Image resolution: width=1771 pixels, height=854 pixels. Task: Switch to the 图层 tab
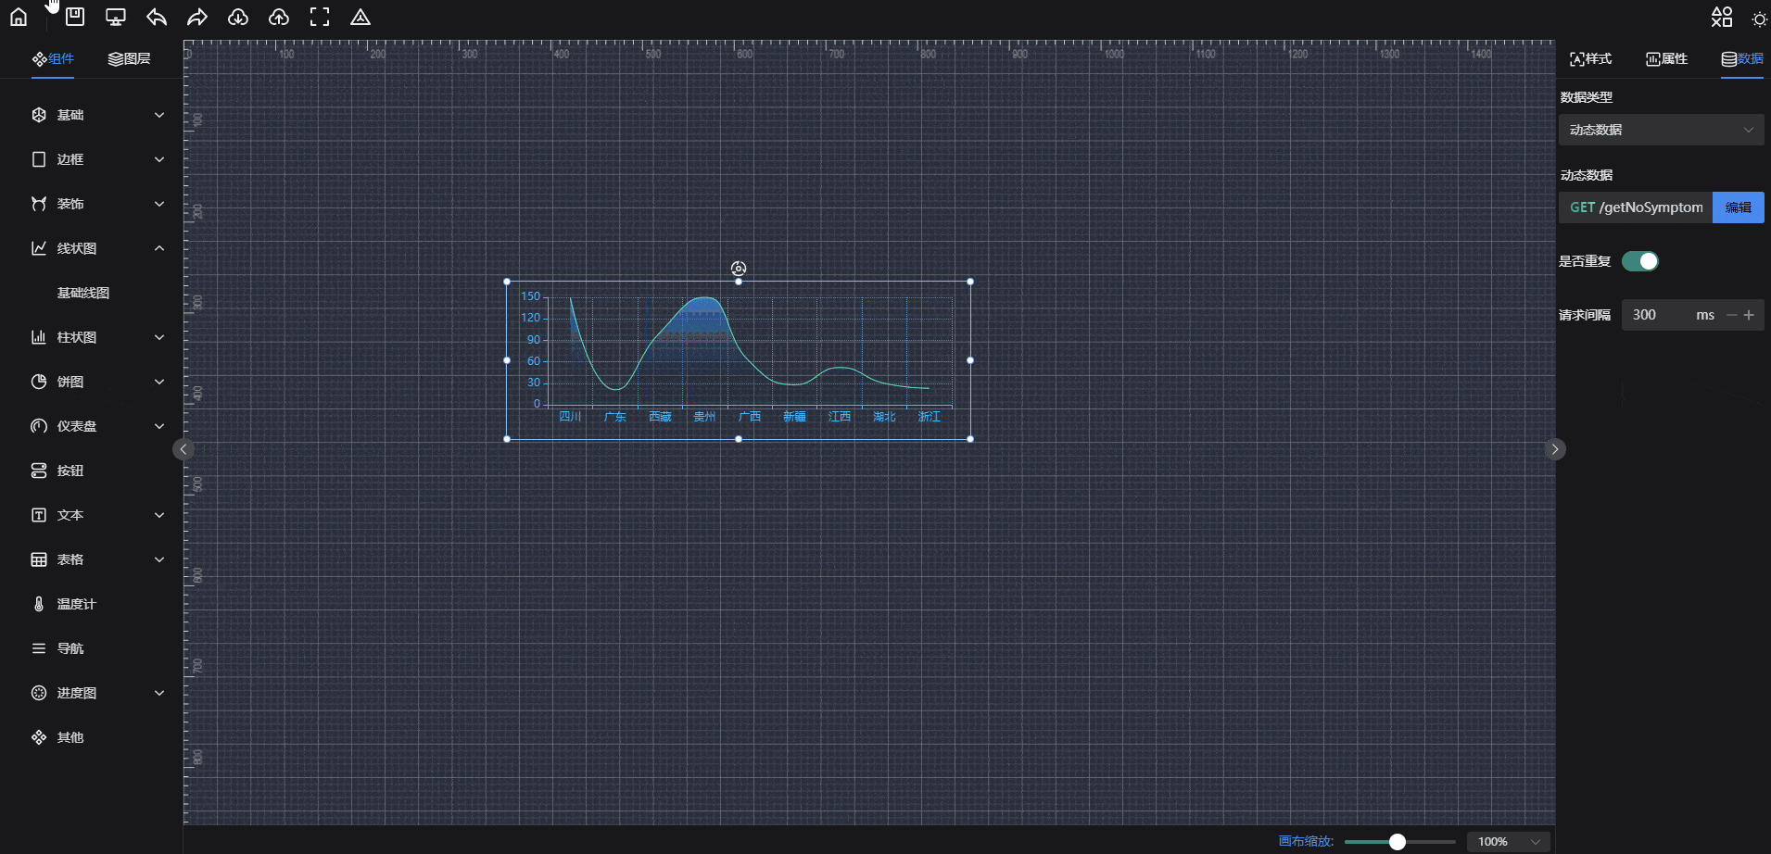pos(130,58)
